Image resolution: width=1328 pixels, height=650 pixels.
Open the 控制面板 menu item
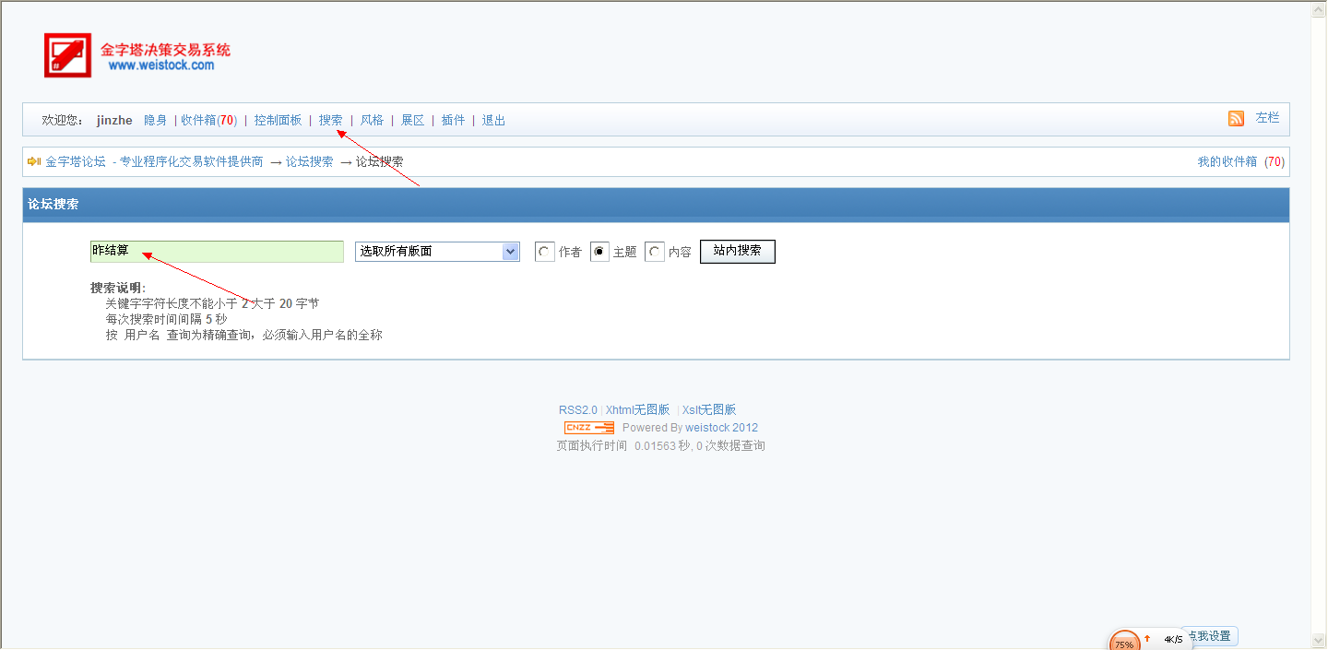tap(278, 120)
